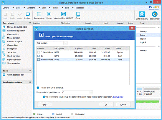Screen dimensions: 162x120
Task: Click Convert to logical operation
Action: 14,41
